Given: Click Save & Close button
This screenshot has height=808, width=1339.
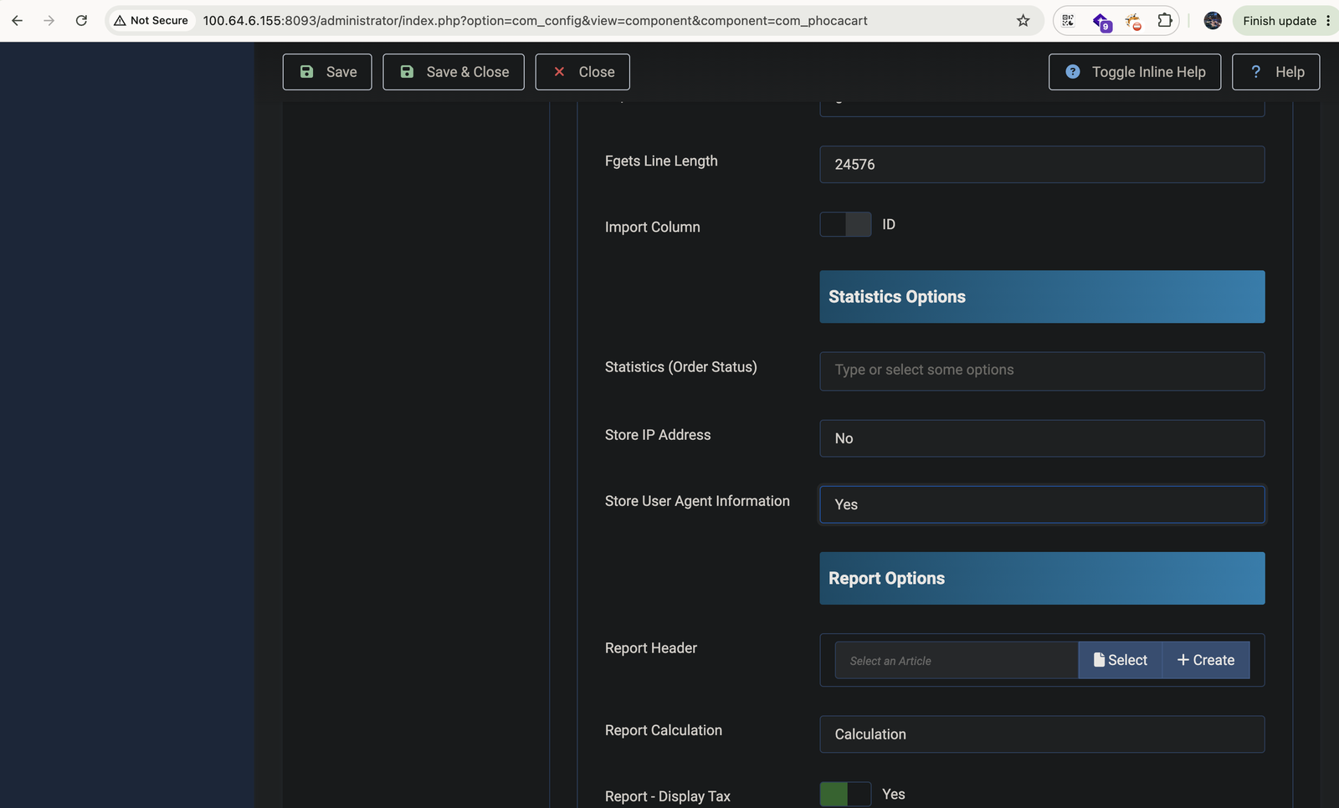Looking at the screenshot, I should click(454, 72).
